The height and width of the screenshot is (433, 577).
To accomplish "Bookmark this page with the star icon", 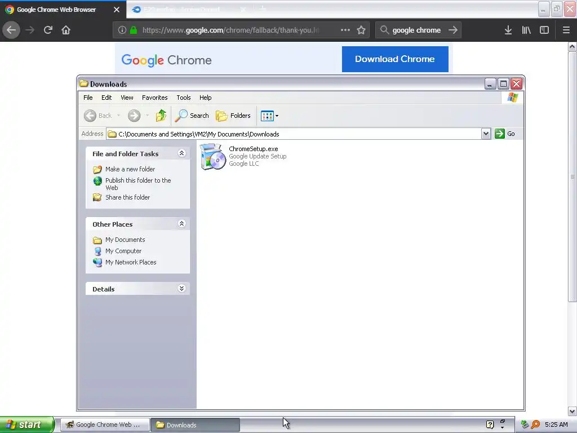I will [x=361, y=30].
